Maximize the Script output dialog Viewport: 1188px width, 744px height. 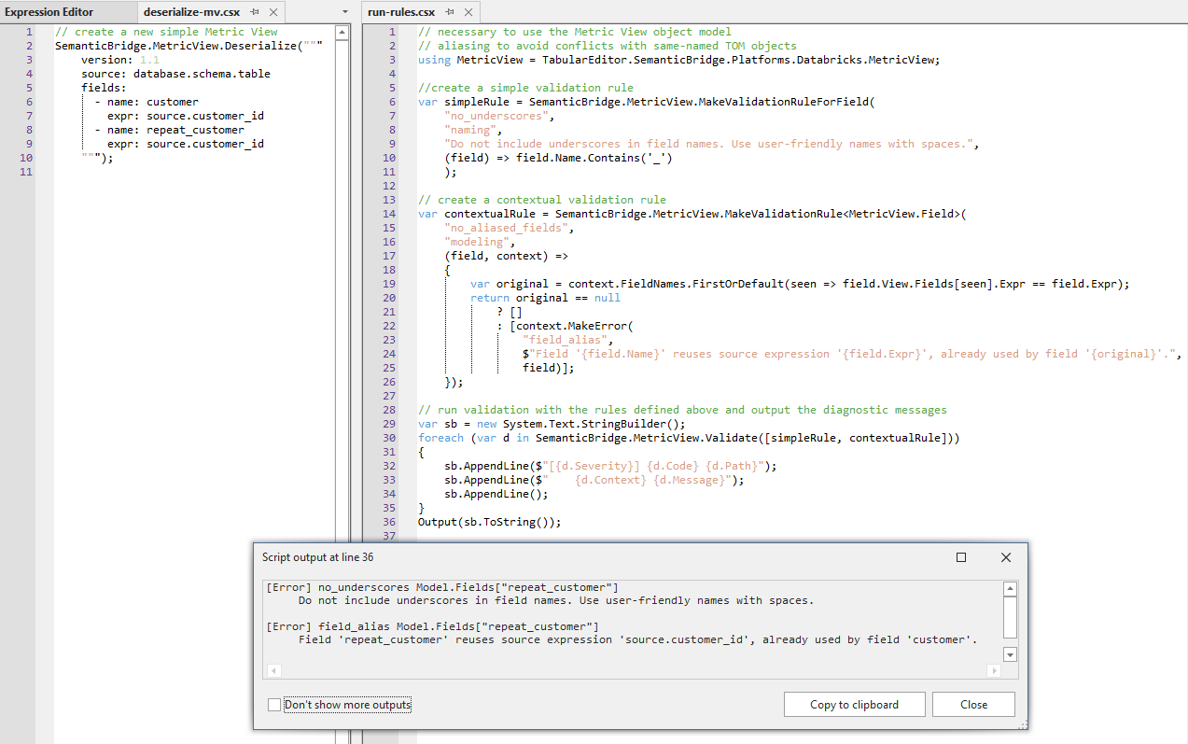pyautogui.click(x=961, y=557)
